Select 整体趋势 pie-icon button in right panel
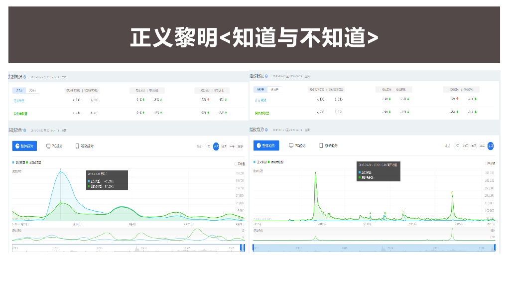The width and height of the screenshot is (510, 287). pos(266,145)
